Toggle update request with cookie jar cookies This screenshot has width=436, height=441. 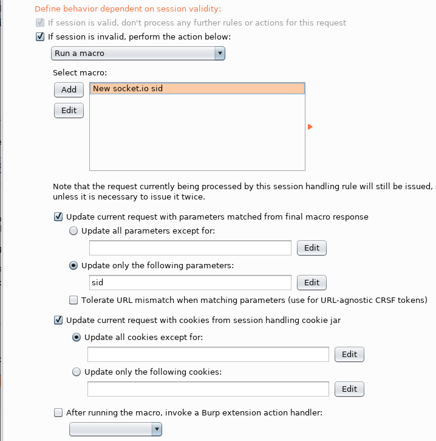58,320
